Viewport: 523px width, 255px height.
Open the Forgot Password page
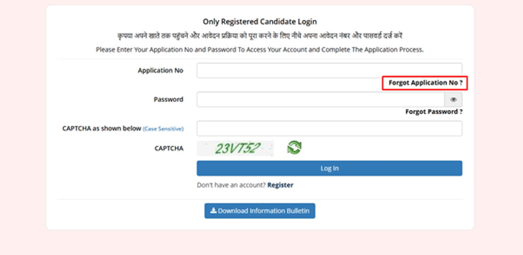coord(435,111)
